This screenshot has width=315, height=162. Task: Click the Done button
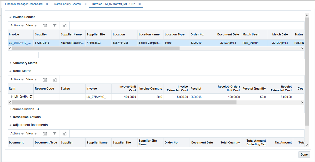[304, 154]
